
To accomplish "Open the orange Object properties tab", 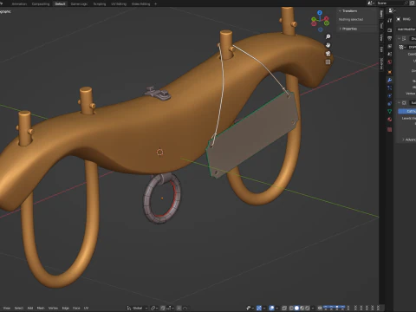I will (x=390, y=72).
